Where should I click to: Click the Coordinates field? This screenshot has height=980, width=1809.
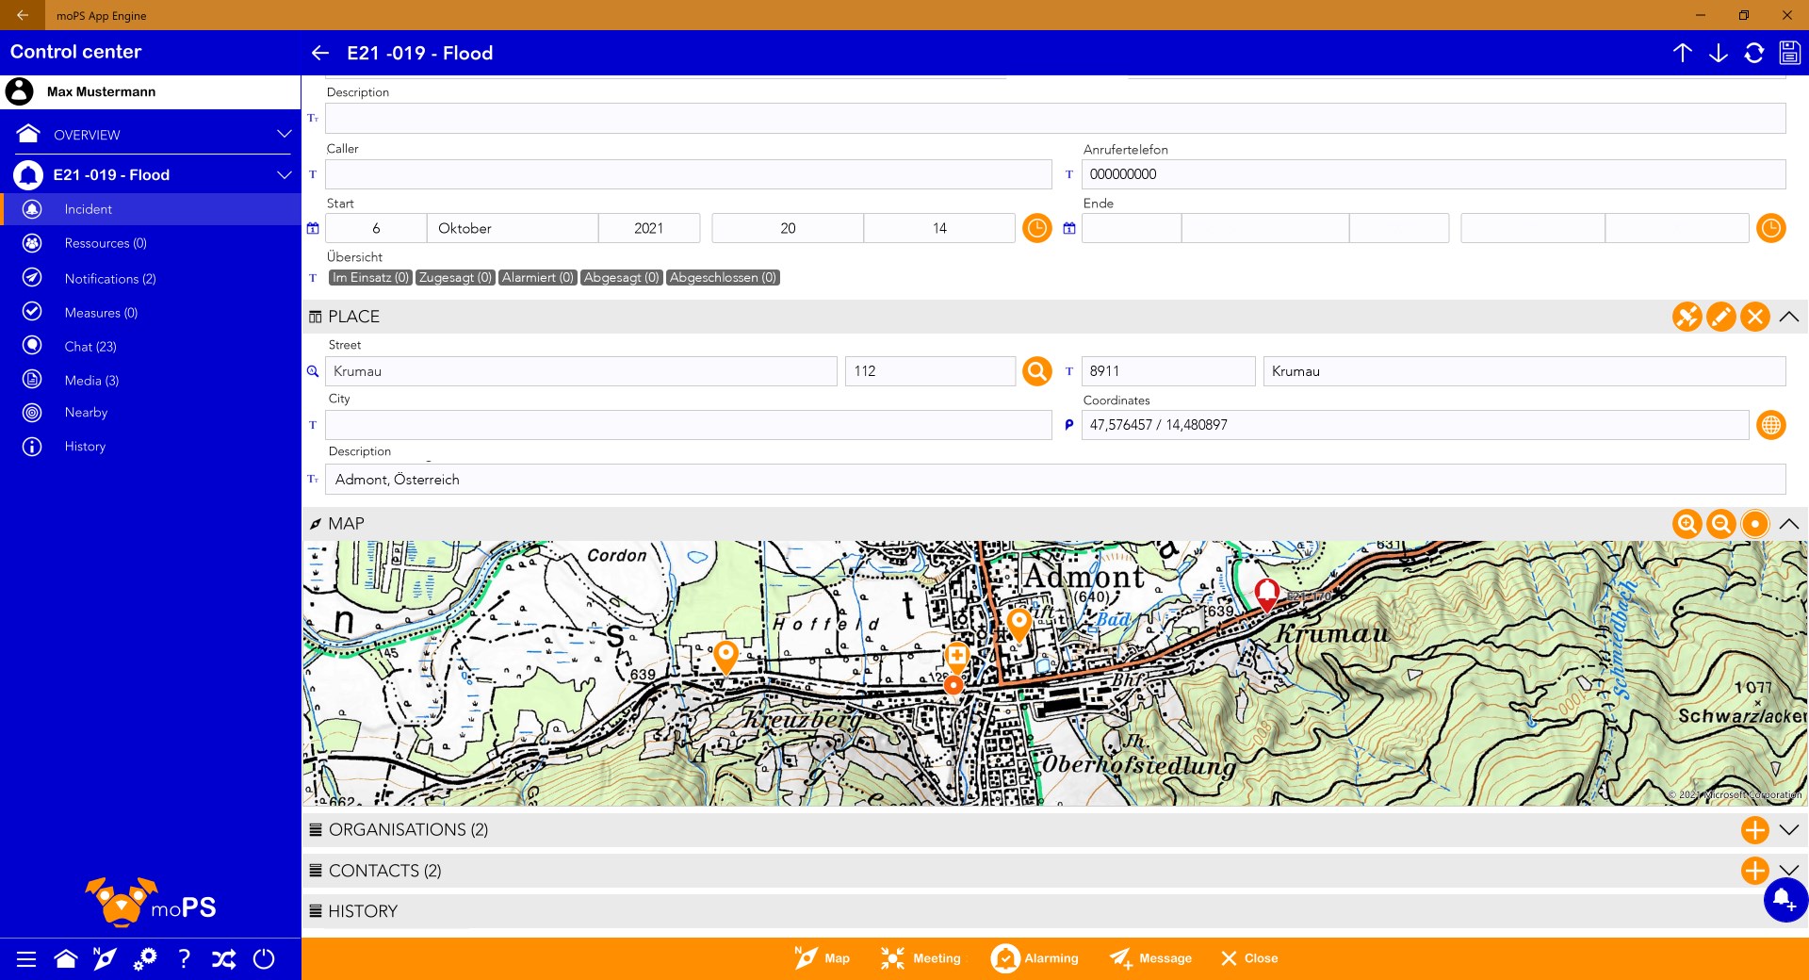(x=1415, y=425)
